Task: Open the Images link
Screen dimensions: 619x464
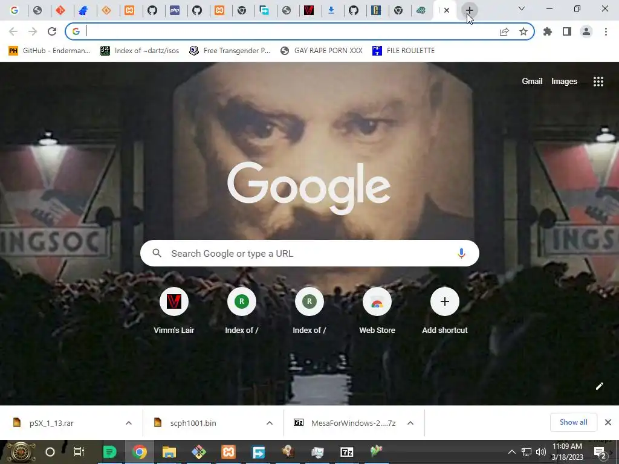Action: click(x=564, y=82)
